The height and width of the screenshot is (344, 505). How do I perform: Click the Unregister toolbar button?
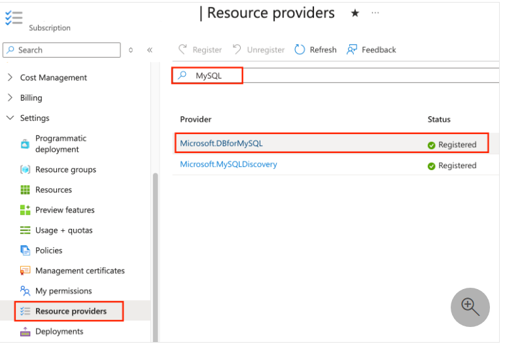(258, 50)
